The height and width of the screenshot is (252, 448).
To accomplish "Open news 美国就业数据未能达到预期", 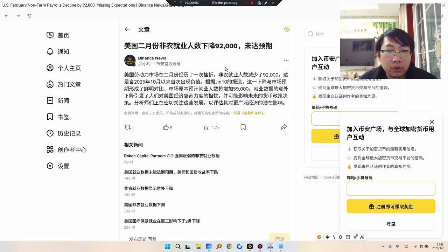I will pyautogui.click(x=171, y=172).
